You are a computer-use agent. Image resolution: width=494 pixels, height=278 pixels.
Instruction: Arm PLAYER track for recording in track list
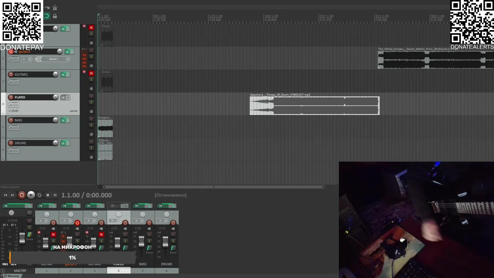(11, 97)
